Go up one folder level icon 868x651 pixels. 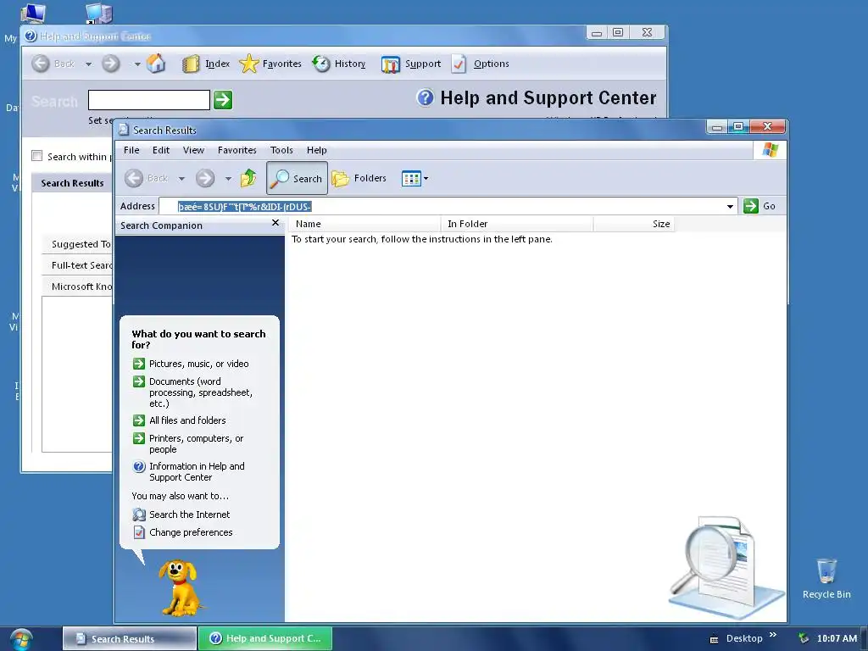(248, 178)
